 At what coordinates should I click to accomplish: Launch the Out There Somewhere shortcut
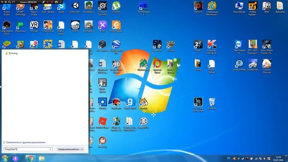(x=198, y=105)
